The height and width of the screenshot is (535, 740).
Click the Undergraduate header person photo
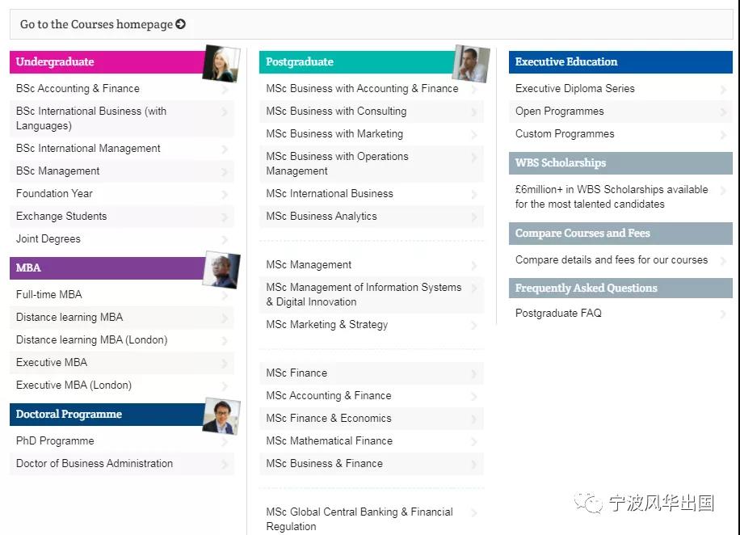pos(221,64)
